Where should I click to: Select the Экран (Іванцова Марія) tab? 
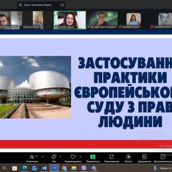point(41,5)
